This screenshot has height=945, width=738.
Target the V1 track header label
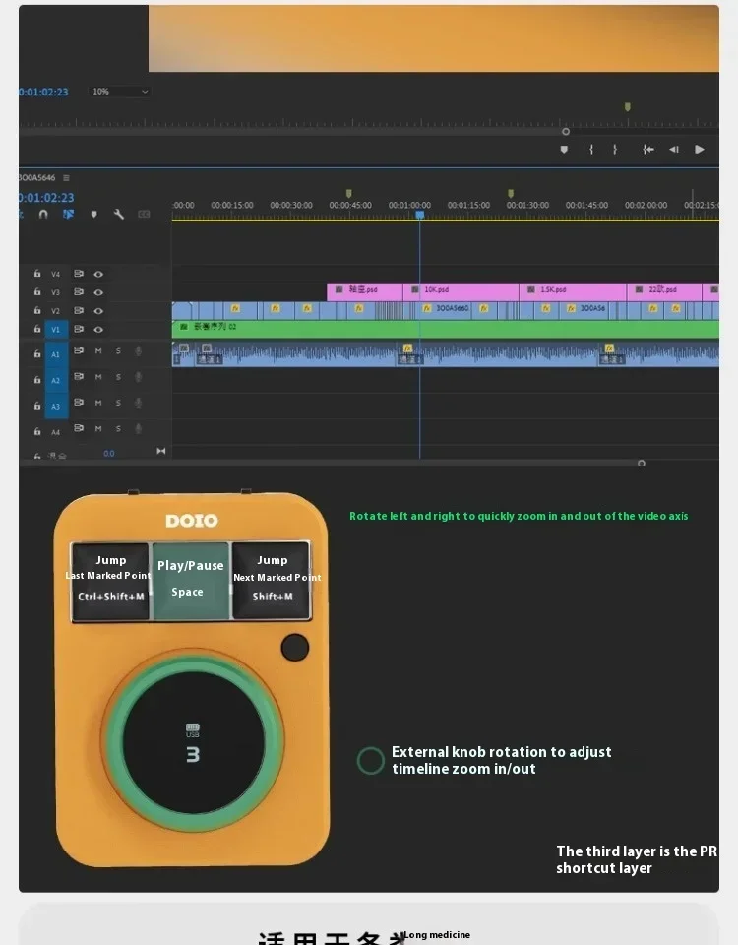tap(55, 330)
